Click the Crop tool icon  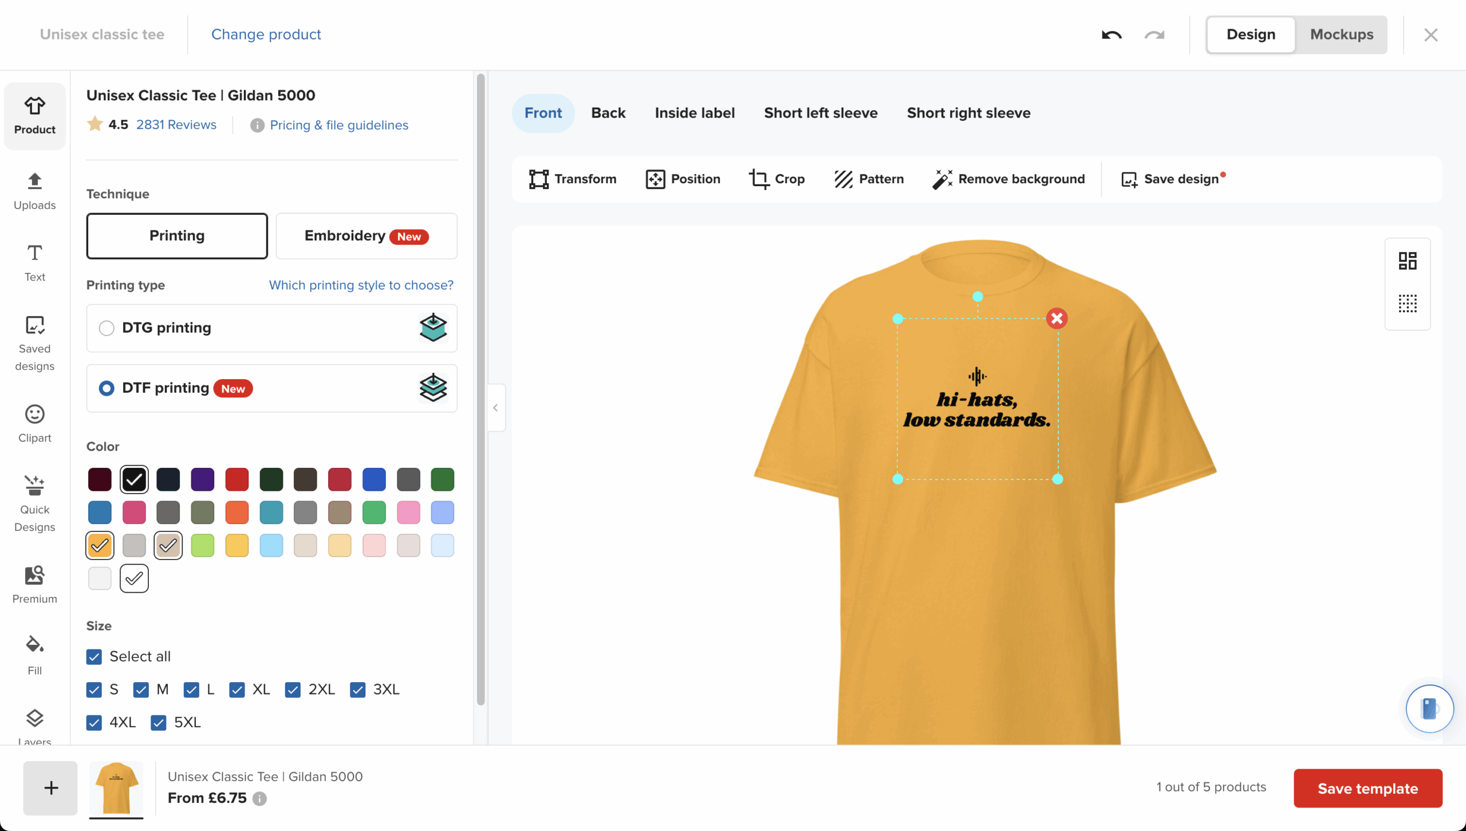click(x=759, y=179)
